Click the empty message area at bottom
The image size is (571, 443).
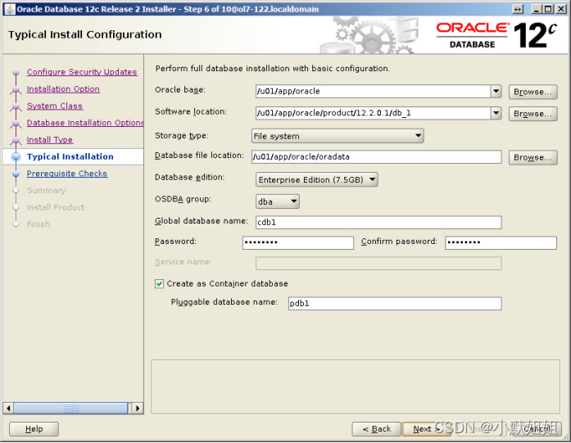pos(356,386)
